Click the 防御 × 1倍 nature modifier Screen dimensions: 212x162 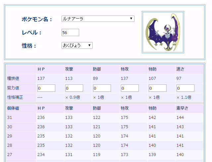coord(99,97)
